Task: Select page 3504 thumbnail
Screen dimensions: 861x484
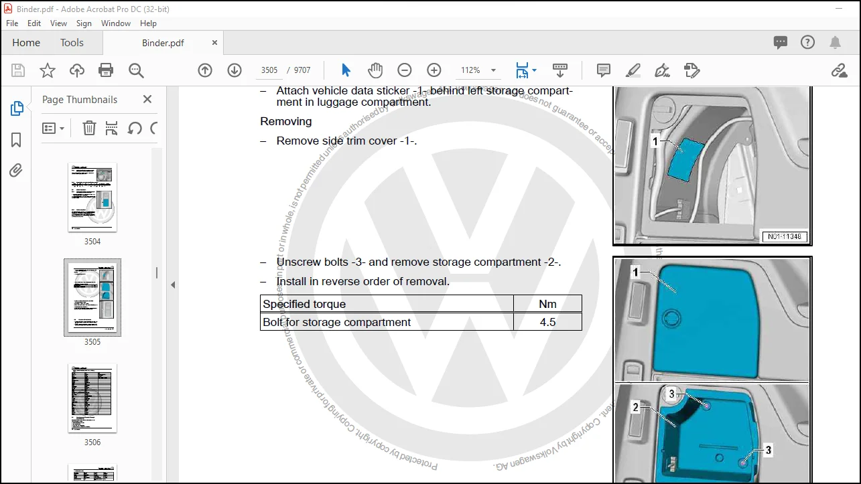Action: tap(92, 197)
